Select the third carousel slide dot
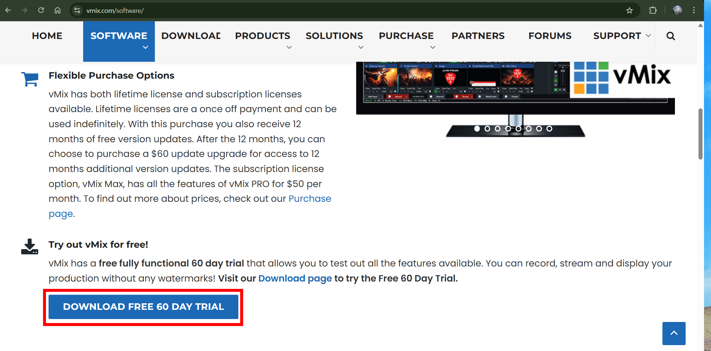This screenshot has width=711, height=351. coord(498,129)
